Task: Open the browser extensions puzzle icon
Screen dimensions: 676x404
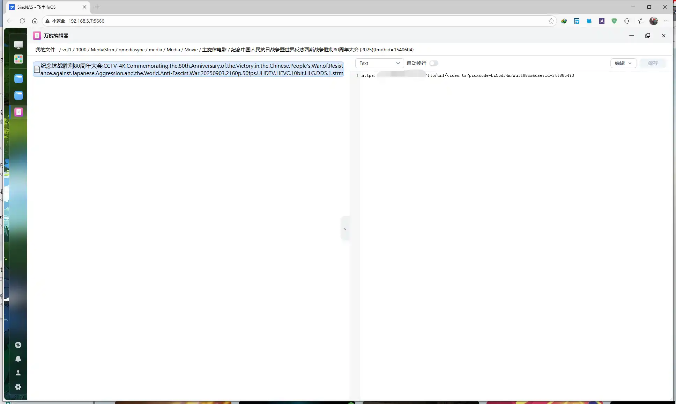Action: pyautogui.click(x=627, y=21)
